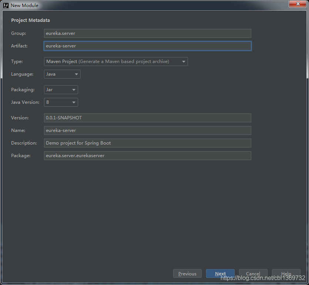
Task: Click the IntelliJ IDEA icon in title bar
Action: (6, 6)
